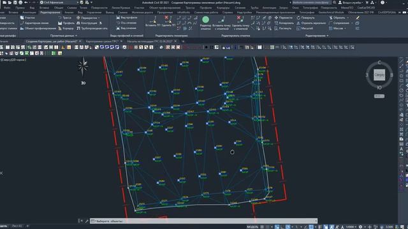Switch to Картограмма срезки ПРС drawing tab
The height and width of the screenshot is (229, 408).
pos(102,41)
